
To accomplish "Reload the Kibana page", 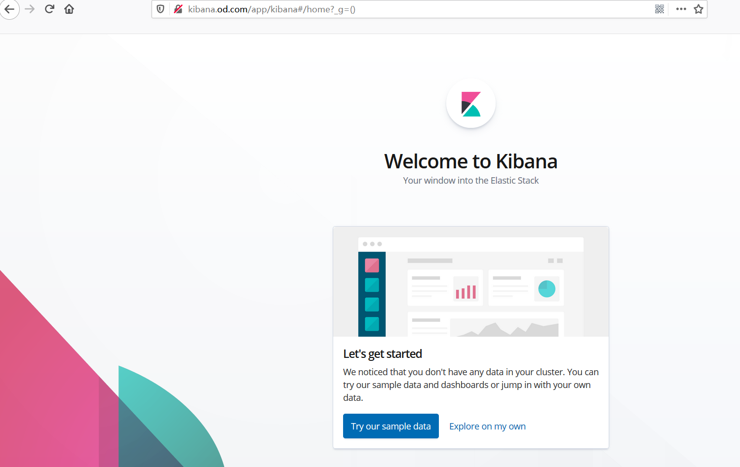I will (49, 9).
